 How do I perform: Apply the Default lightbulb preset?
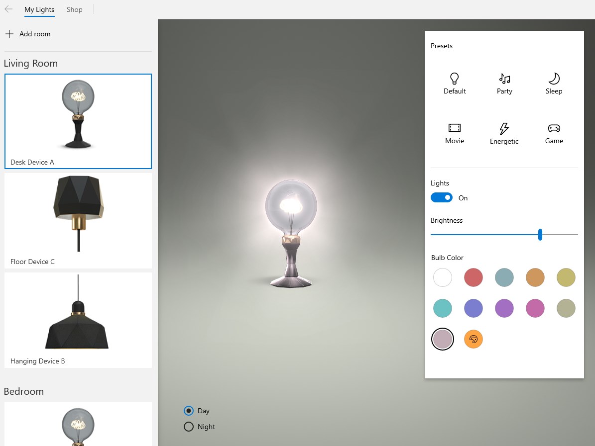click(454, 84)
